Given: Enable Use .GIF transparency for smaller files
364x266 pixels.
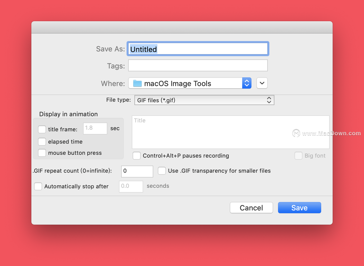Looking at the screenshot, I should tap(162, 171).
